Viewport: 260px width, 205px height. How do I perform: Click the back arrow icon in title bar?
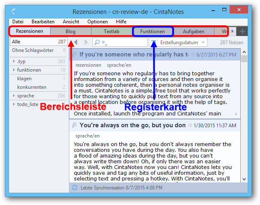tap(13, 12)
